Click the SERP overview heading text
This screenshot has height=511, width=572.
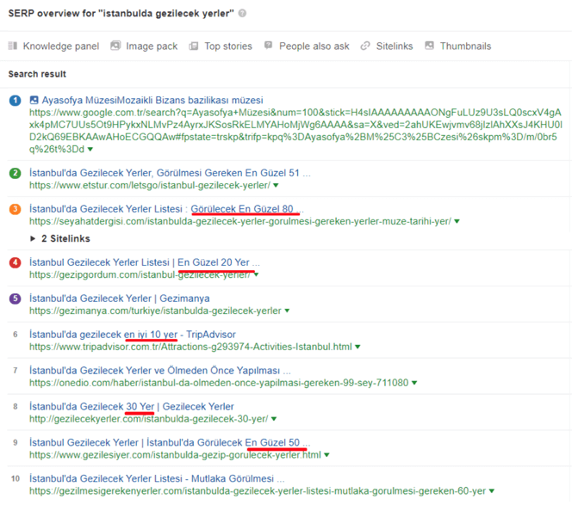coord(121,14)
